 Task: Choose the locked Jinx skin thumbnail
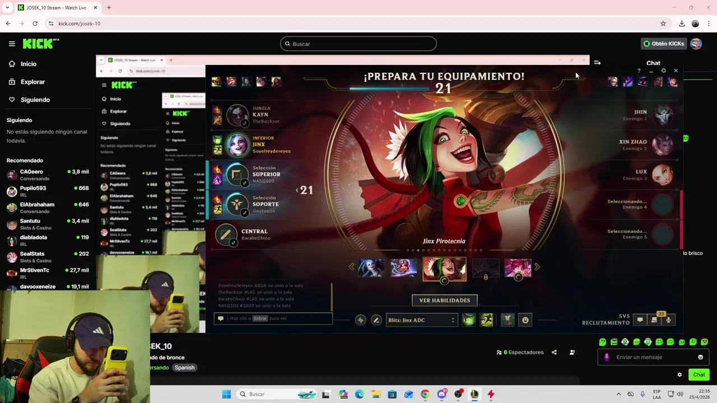(x=486, y=268)
